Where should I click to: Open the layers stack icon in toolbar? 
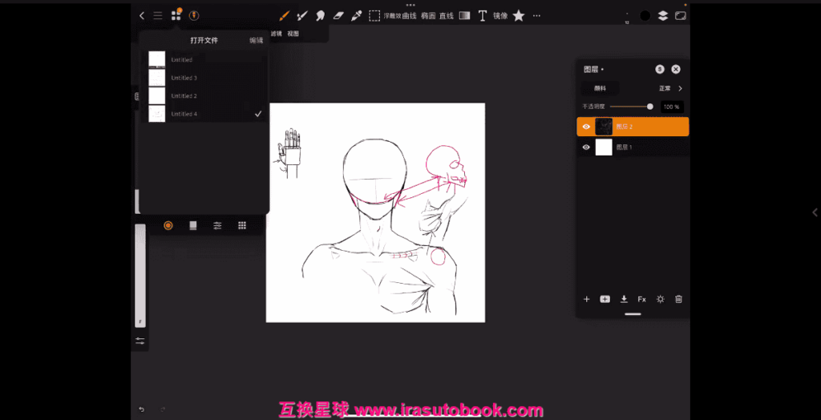click(x=663, y=15)
